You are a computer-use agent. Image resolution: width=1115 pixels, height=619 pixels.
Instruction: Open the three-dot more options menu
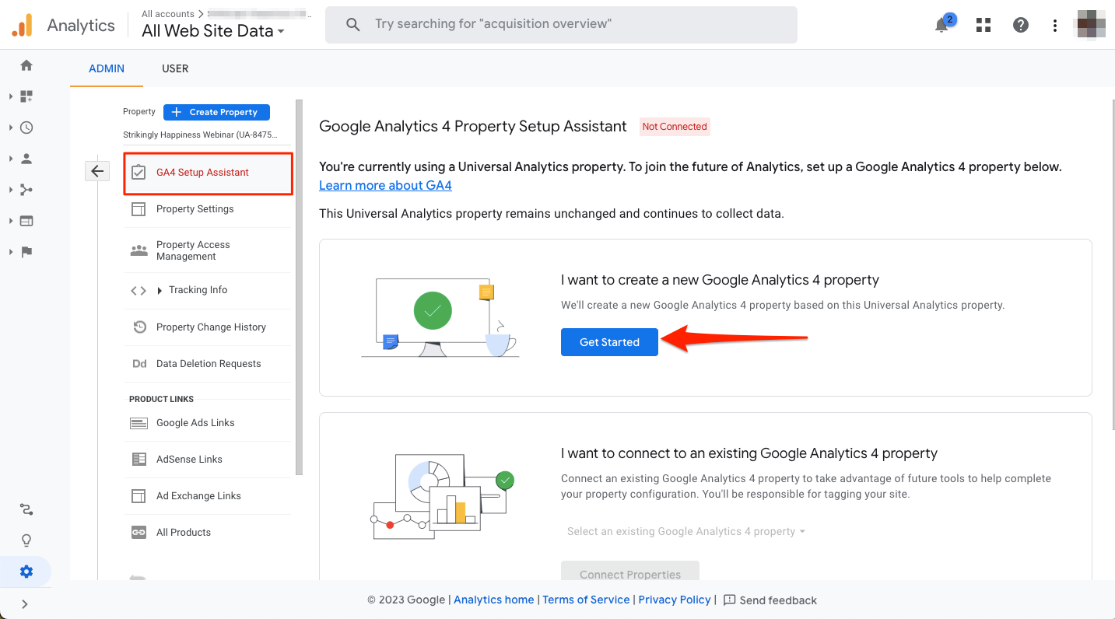[x=1055, y=25]
